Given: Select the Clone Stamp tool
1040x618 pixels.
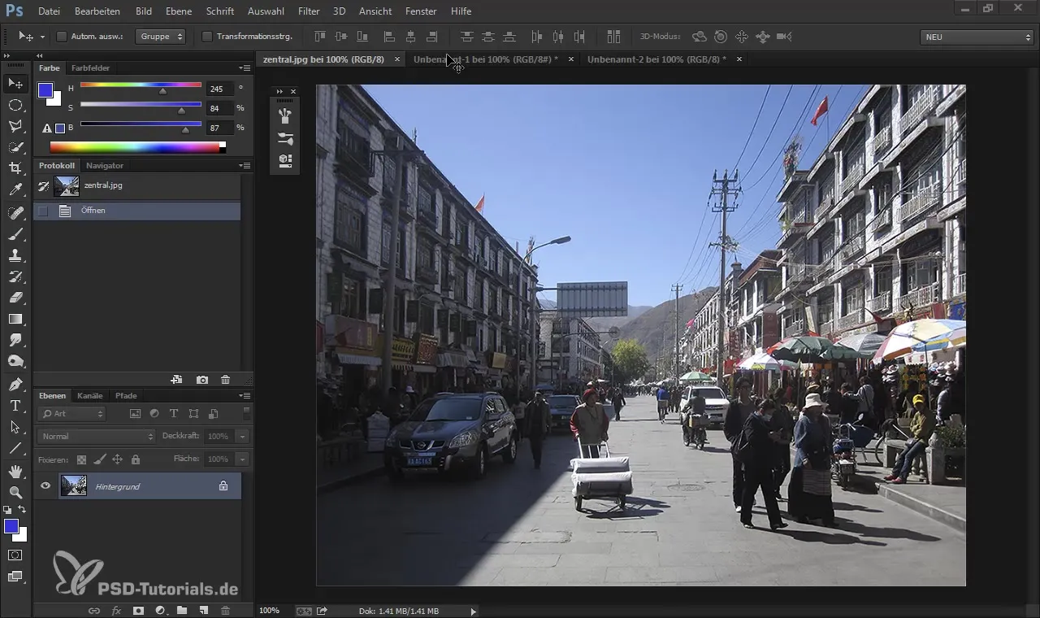Looking at the screenshot, I should 15,255.
